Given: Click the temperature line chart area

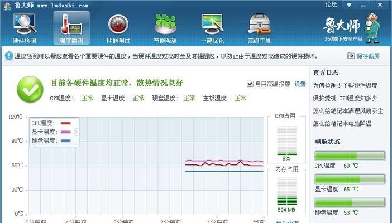Looking at the screenshot, I should (x=146, y=166).
